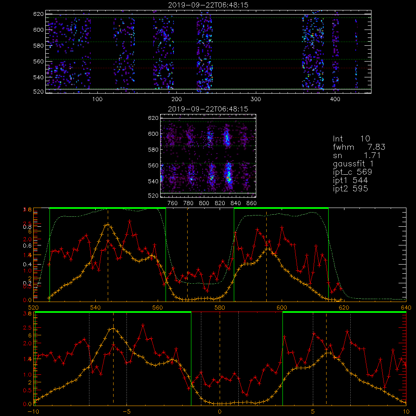Click the 'gaussfit 1' line

[x=353, y=163]
